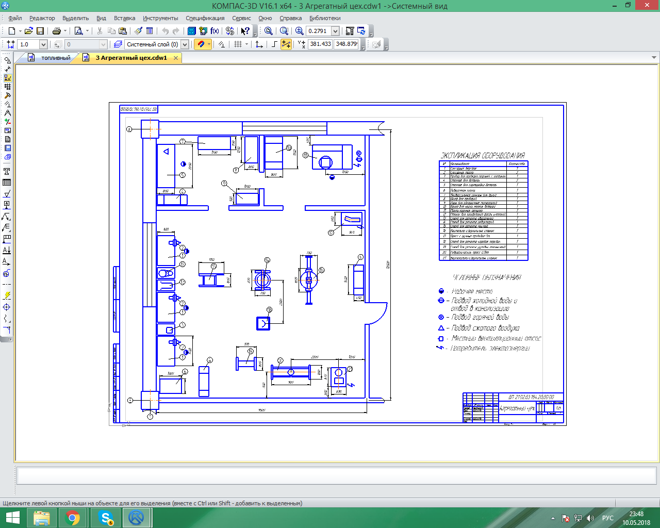Screen dimensions: 660x528
Task: Click the Zoom in magnifier icon
Action: [299, 31]
